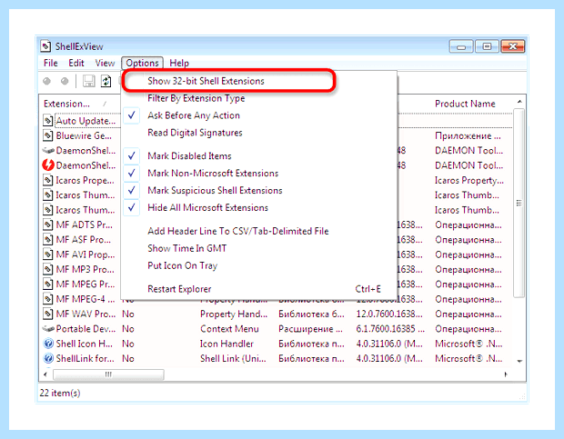Select the MF MPEG Pr... row text
Viewport: 564px width, 439px height.
pos(85,284)
